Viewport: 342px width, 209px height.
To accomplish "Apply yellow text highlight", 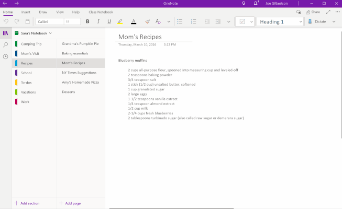I will pyautogui.click(x=120, y=21).
